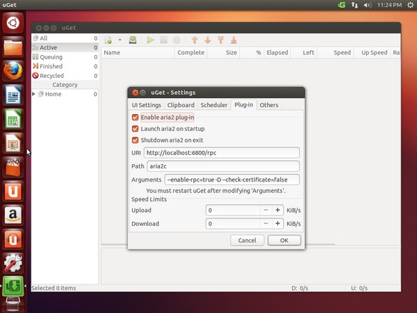The image size is (417, 313).
Task: Open the new download dropdown arrow
Action: (120, 40)
